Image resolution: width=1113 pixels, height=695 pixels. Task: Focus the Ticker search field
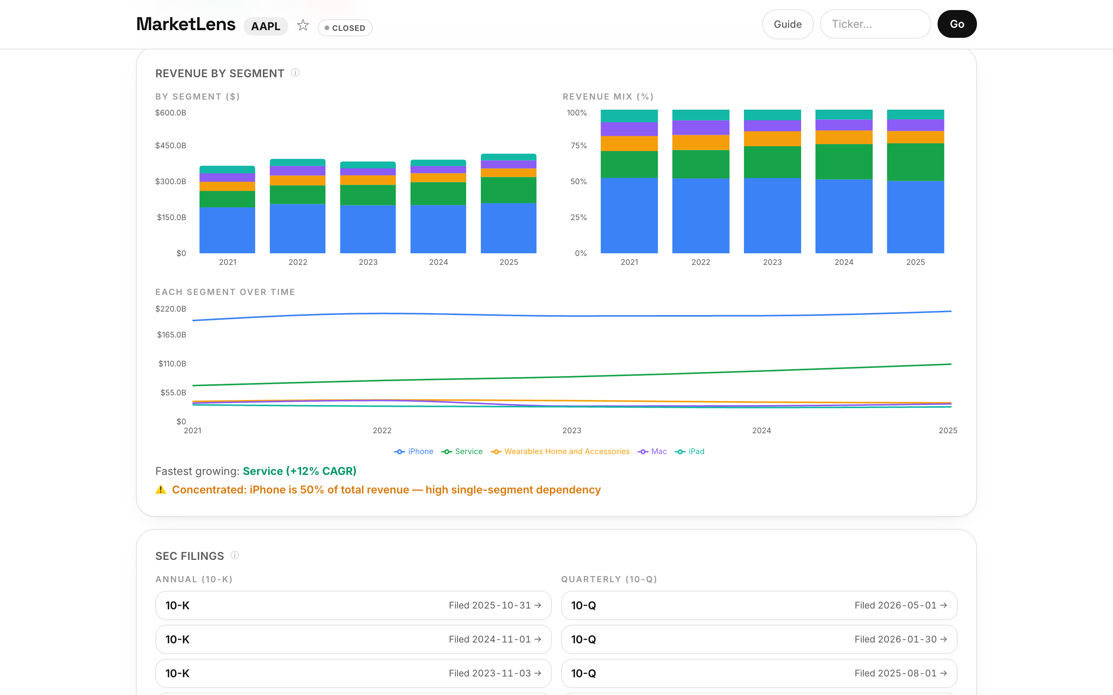point(875,24)
